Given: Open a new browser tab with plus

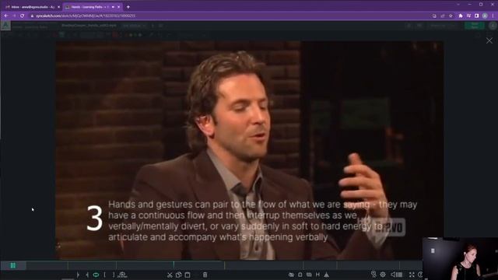Looking at the screenshot, I should (x=128, y=7).
